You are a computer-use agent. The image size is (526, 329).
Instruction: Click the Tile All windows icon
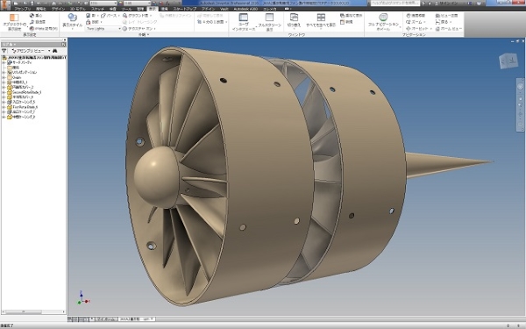pyautogui.click(x=321, y=18)
